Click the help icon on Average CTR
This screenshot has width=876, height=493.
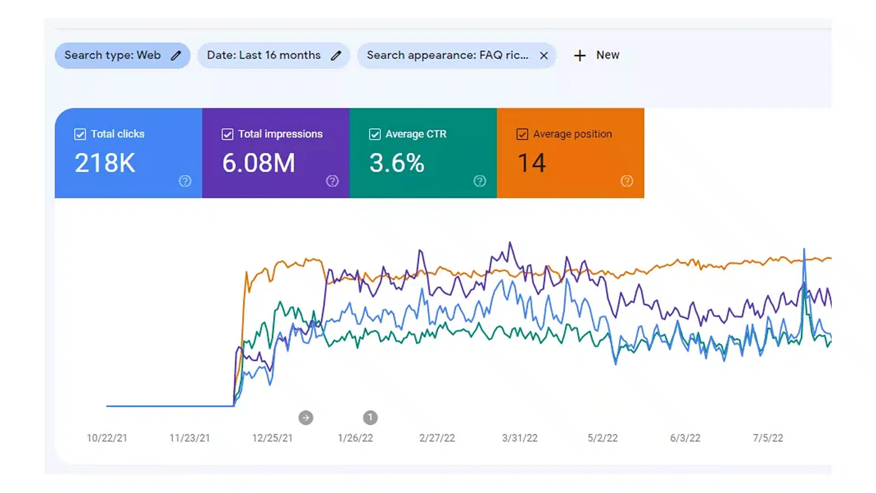tap(480, 181)
